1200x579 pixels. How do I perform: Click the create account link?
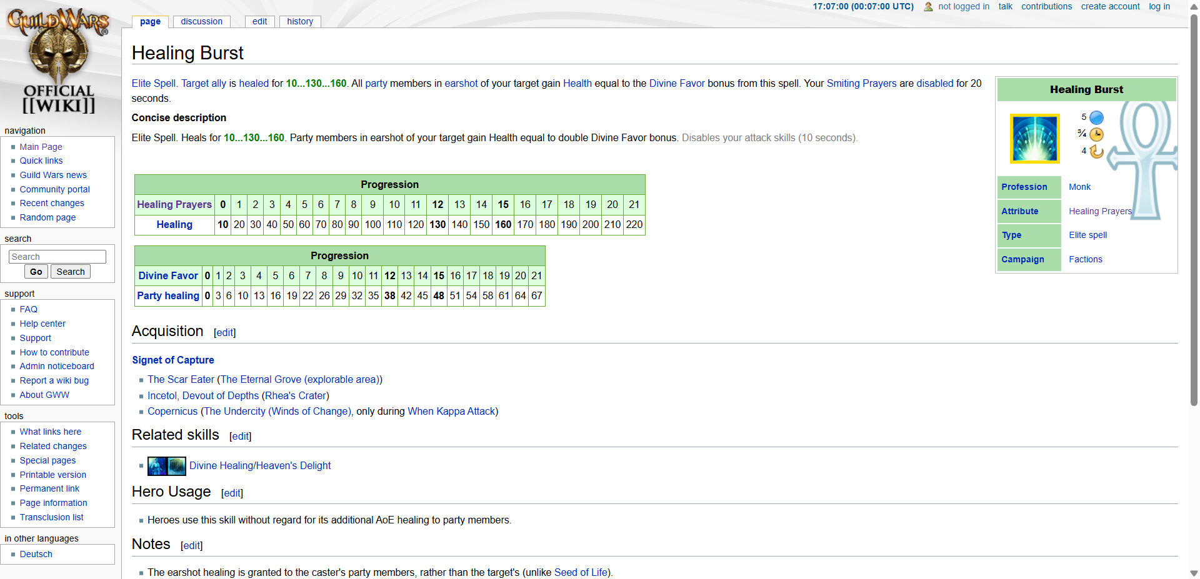pos(1110,6)
